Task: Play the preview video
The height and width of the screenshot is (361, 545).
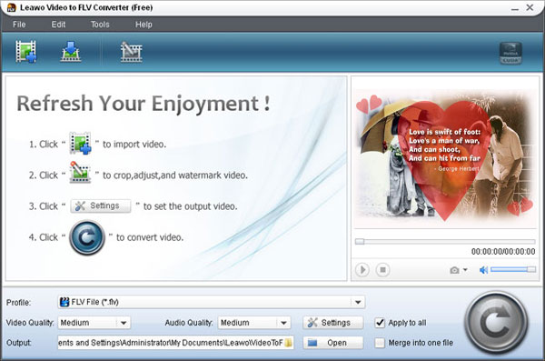Action: 362,270
